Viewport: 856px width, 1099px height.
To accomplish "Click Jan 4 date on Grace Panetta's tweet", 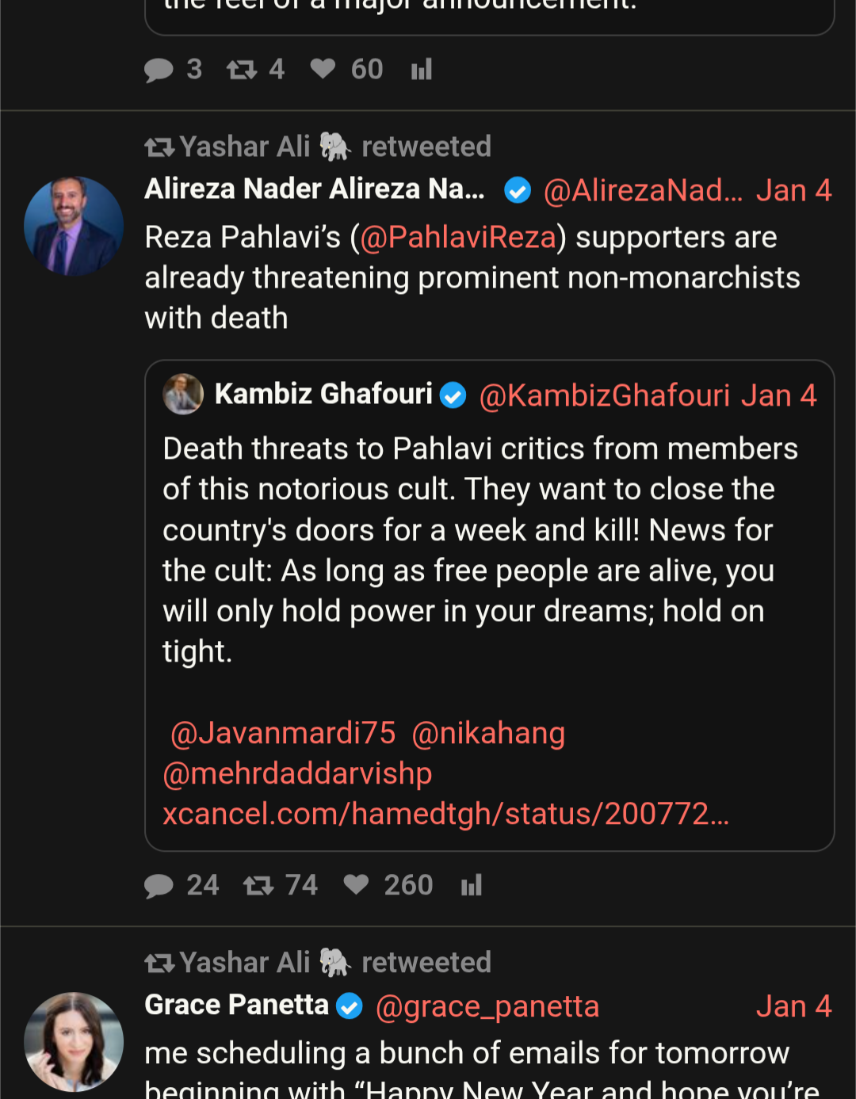I will point(793,1006).
